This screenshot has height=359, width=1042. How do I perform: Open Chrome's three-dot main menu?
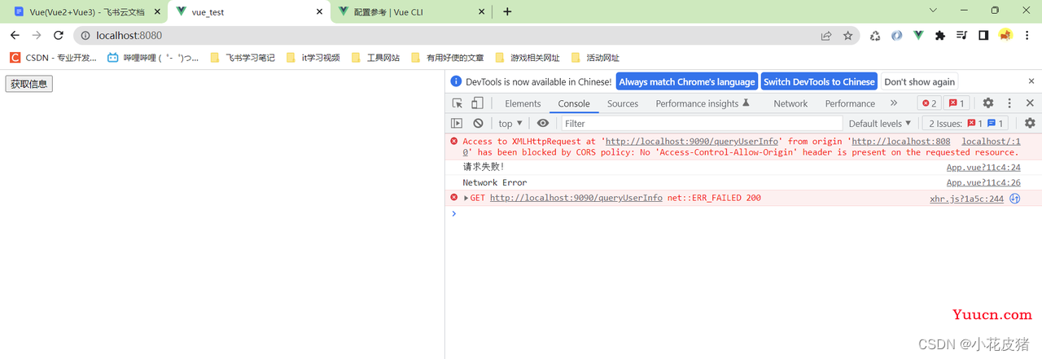coord(1027,35)
